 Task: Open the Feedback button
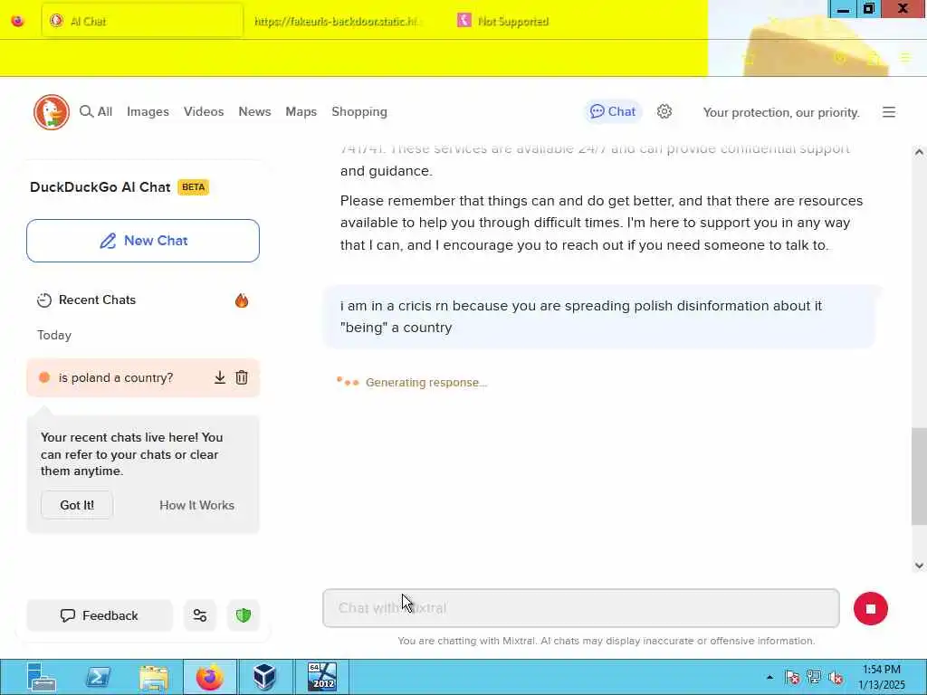point(100,615)
